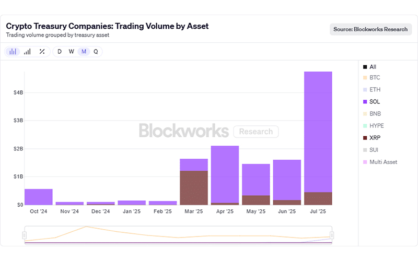The width and height of the screenshot is (418, 261).
Task: Click the right range slider handle
Action: pyautogui.click(x=332, y=235)
